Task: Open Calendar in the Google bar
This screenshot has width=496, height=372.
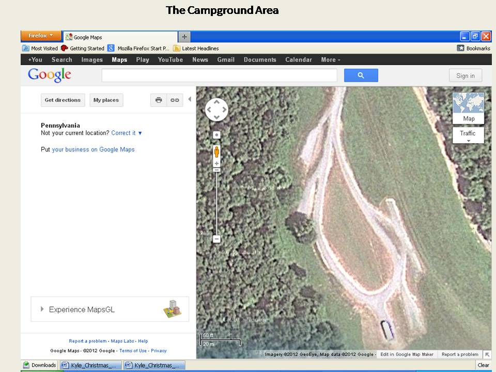Action: pyautogui.click(x=299, y=60)
